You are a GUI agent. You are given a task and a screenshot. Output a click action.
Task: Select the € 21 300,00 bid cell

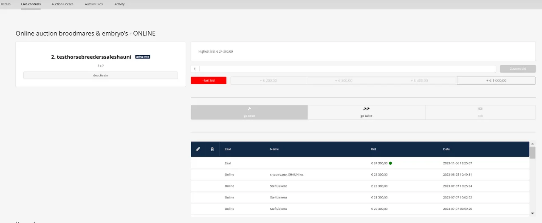(379, 198)
